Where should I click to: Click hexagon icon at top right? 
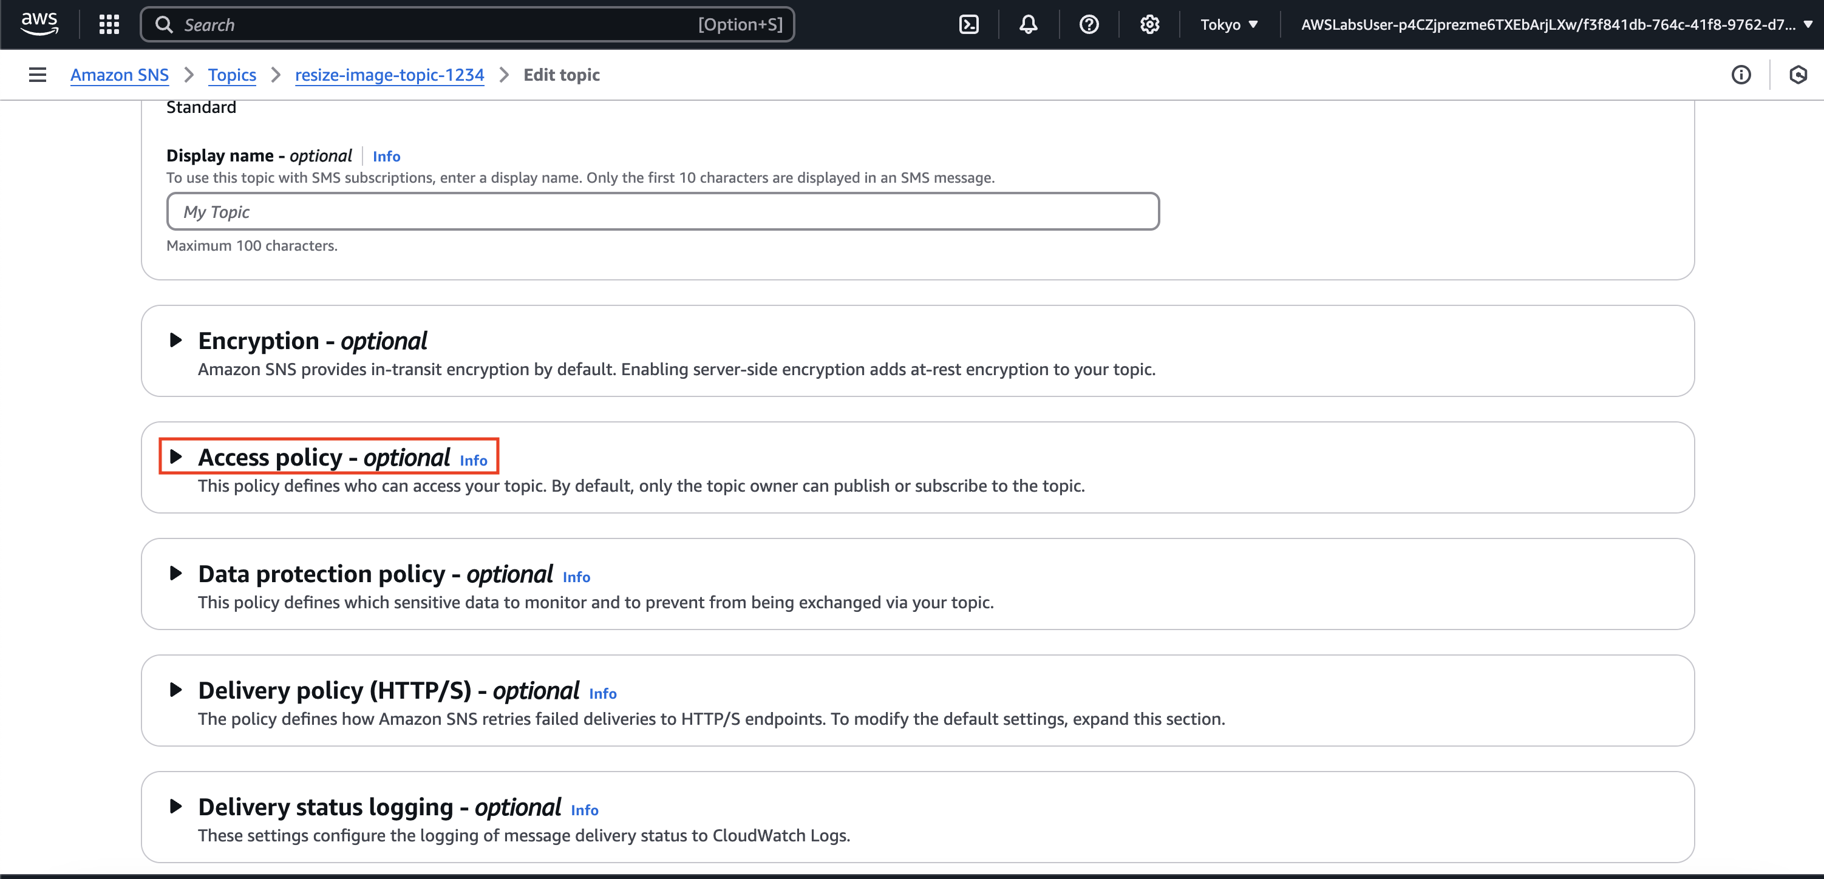pyautogui.click(x=1798, y=75)
